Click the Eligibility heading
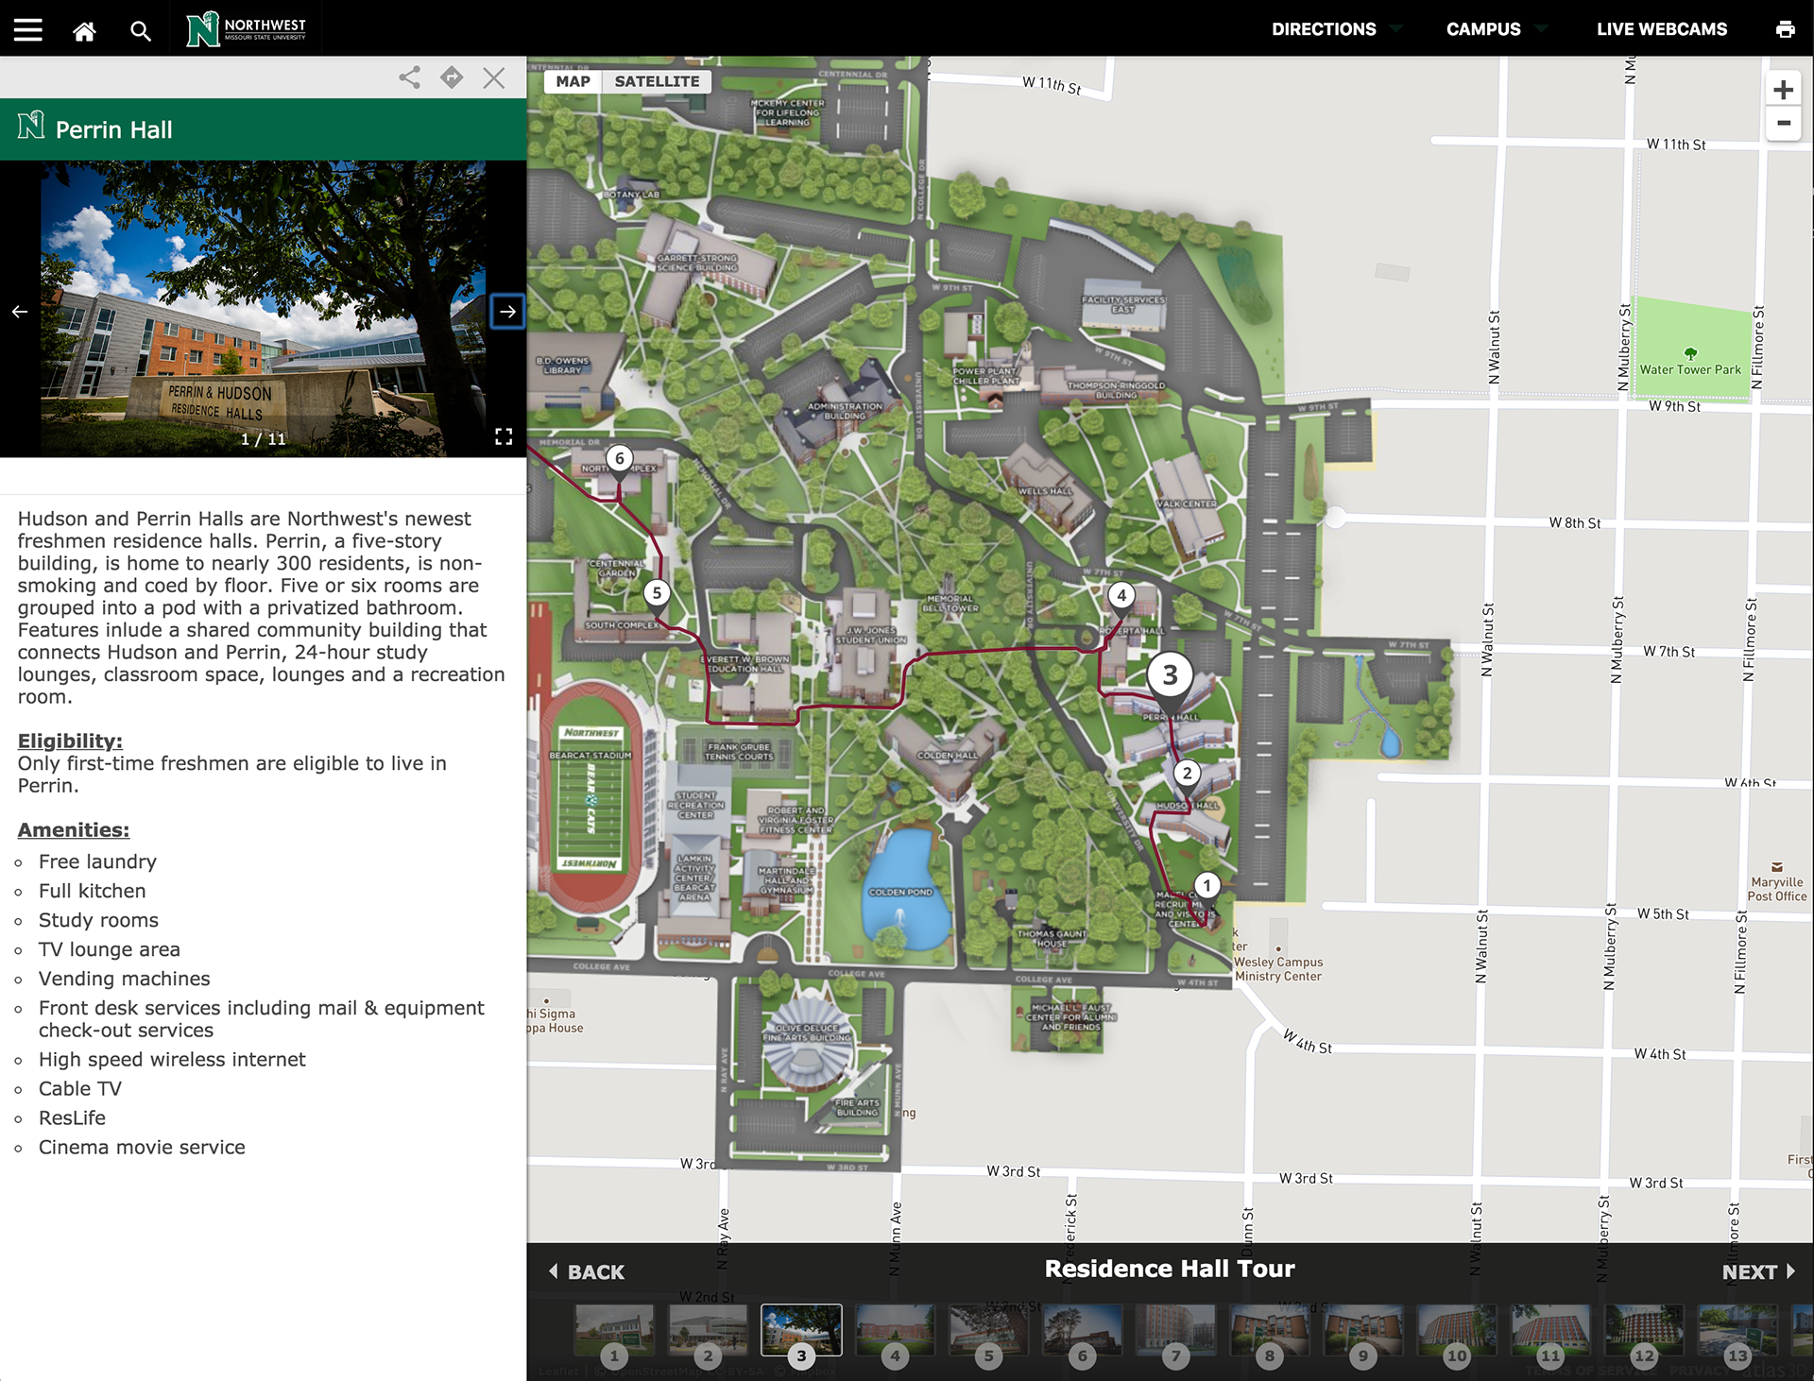Viewport: 1814px width, 1381px height. (70, 742)
